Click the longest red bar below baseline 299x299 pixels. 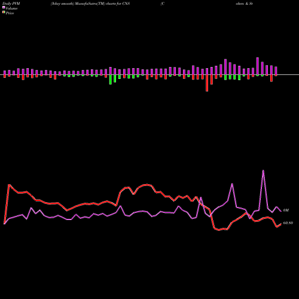[x=207, y=83]
